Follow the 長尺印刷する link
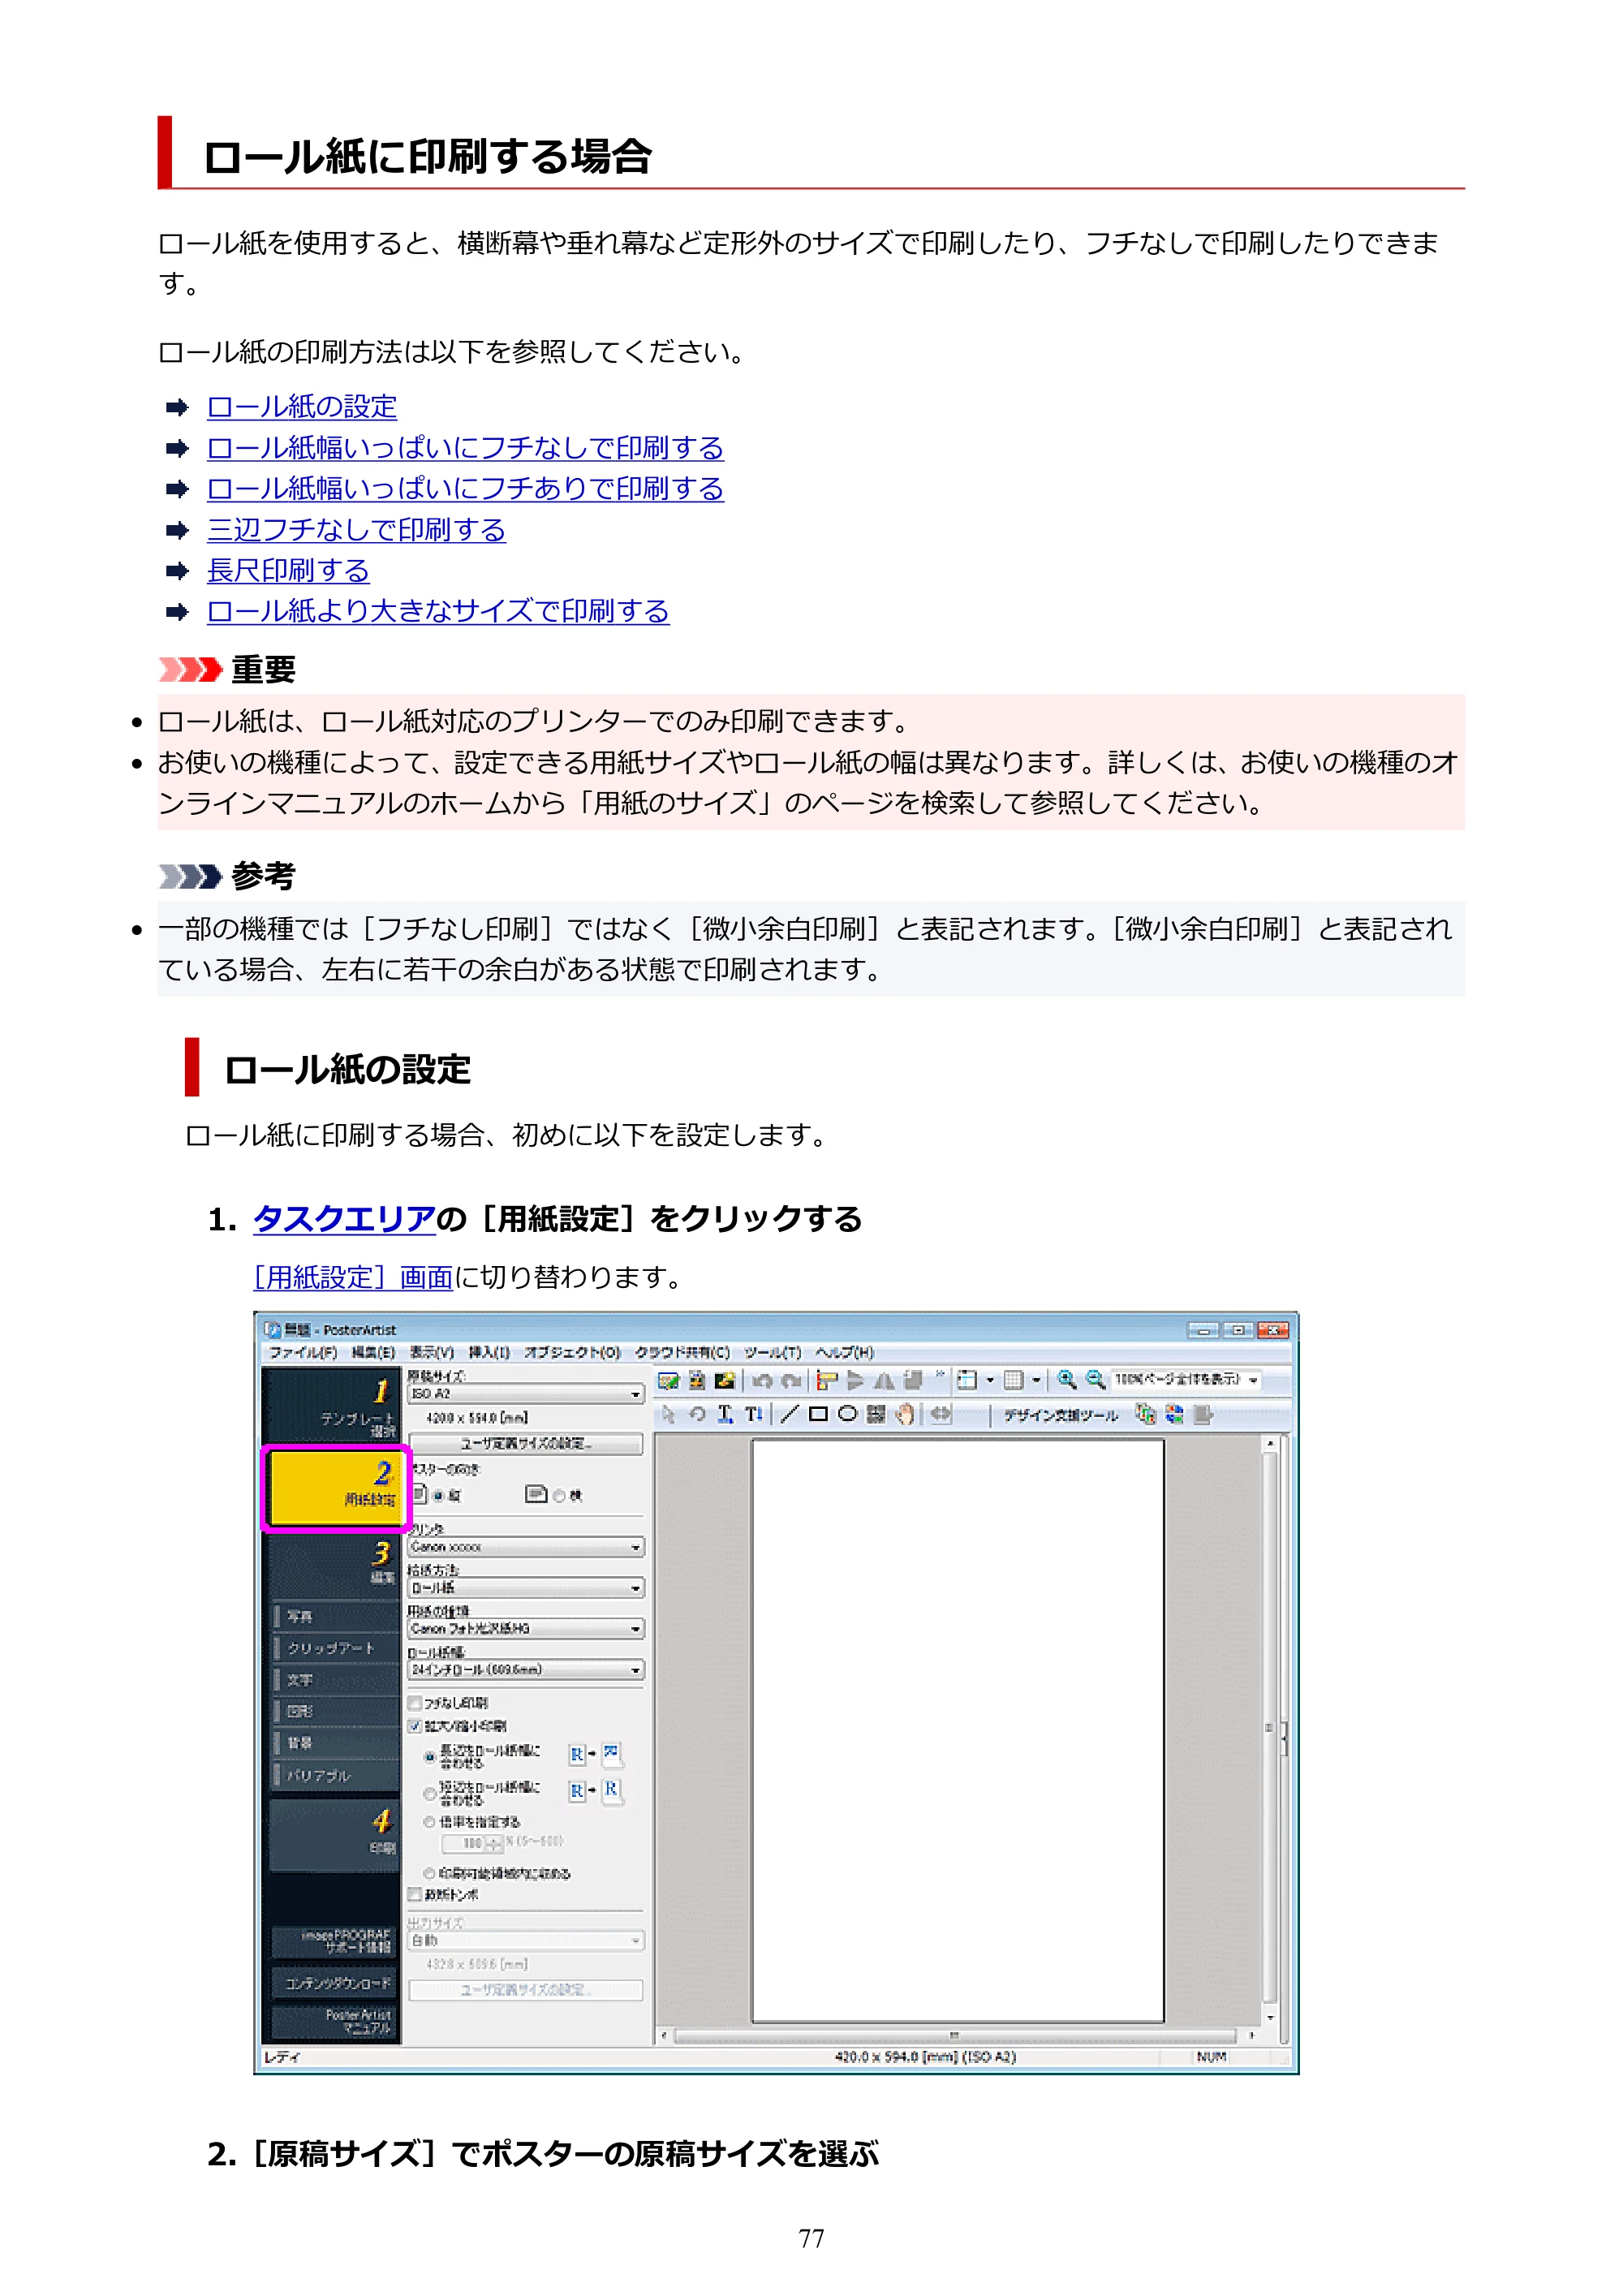Image resolution: width=1623 pixels, height=2296 pixels. tap(288, 570)
